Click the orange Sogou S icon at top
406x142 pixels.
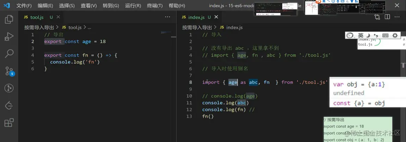point(318,1)
